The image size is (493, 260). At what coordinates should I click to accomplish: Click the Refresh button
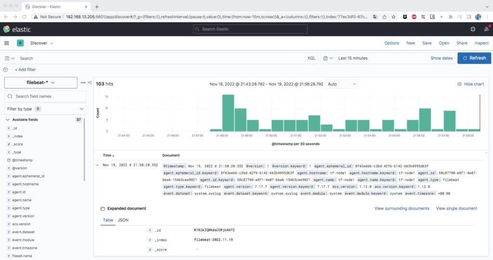click(474, 58)
